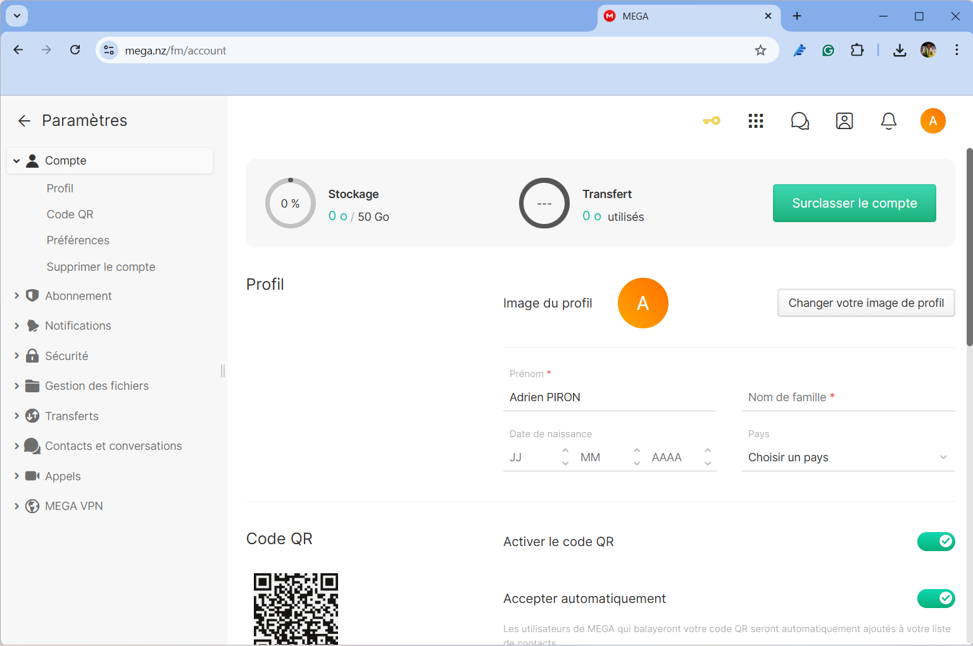
Task: Click the recovery key icon
Action: click(x=711, y=121)
